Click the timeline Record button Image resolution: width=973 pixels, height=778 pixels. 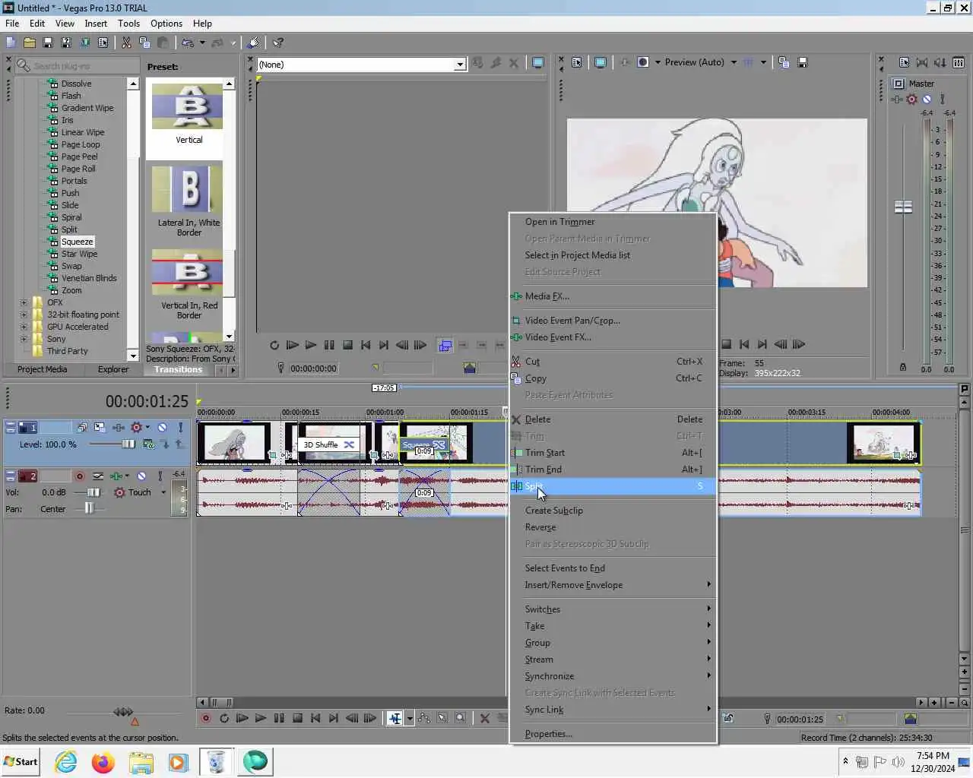205,718
